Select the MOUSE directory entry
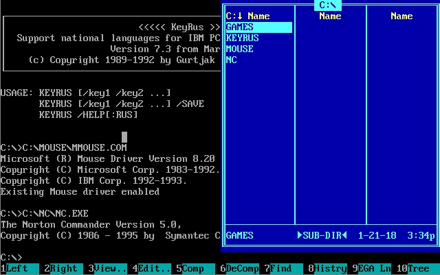This screenshot has width=440, height=275. point(240,49)
